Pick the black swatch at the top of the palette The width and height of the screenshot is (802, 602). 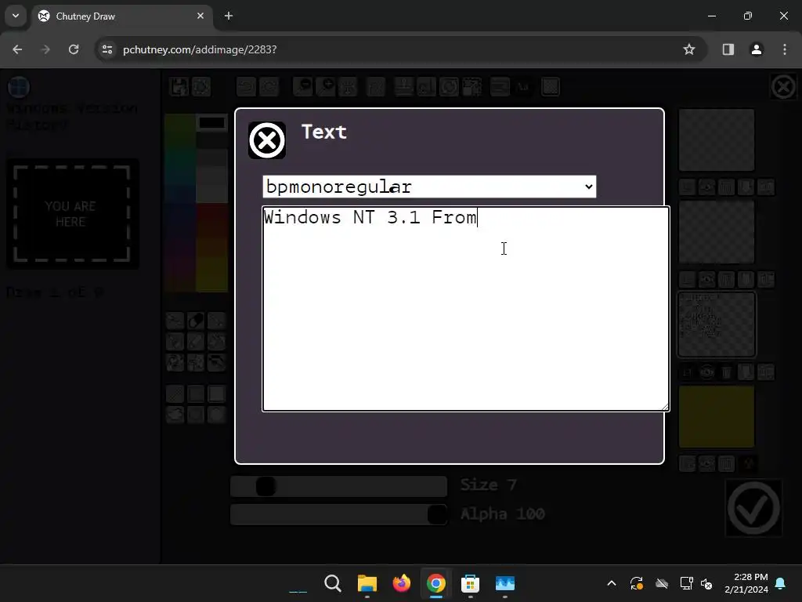(x=211, y=123)
